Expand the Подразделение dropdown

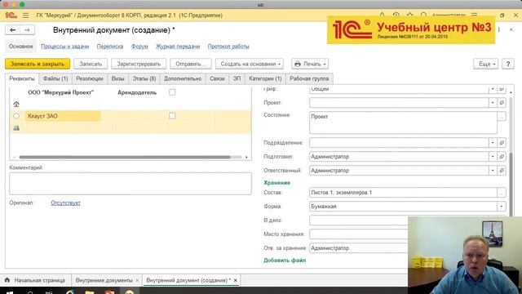(x=493, y=143)
